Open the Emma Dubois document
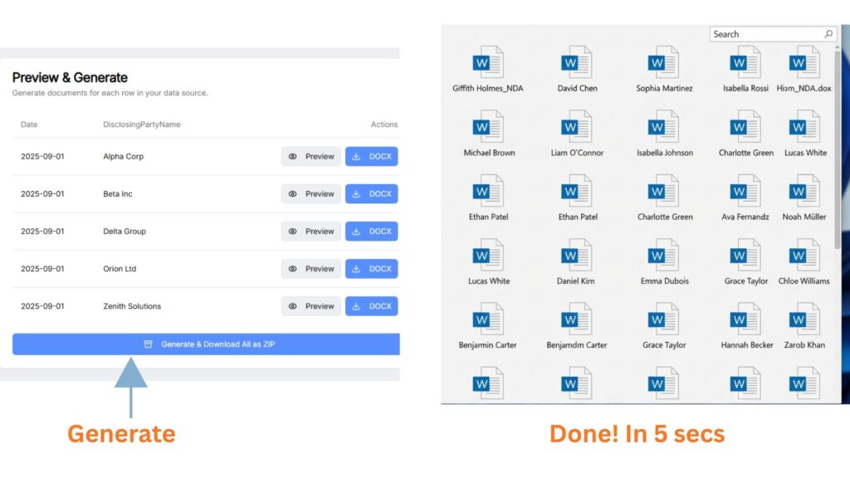Image resolution: width=850 pixels, height=478 pixels. (664, 256)
